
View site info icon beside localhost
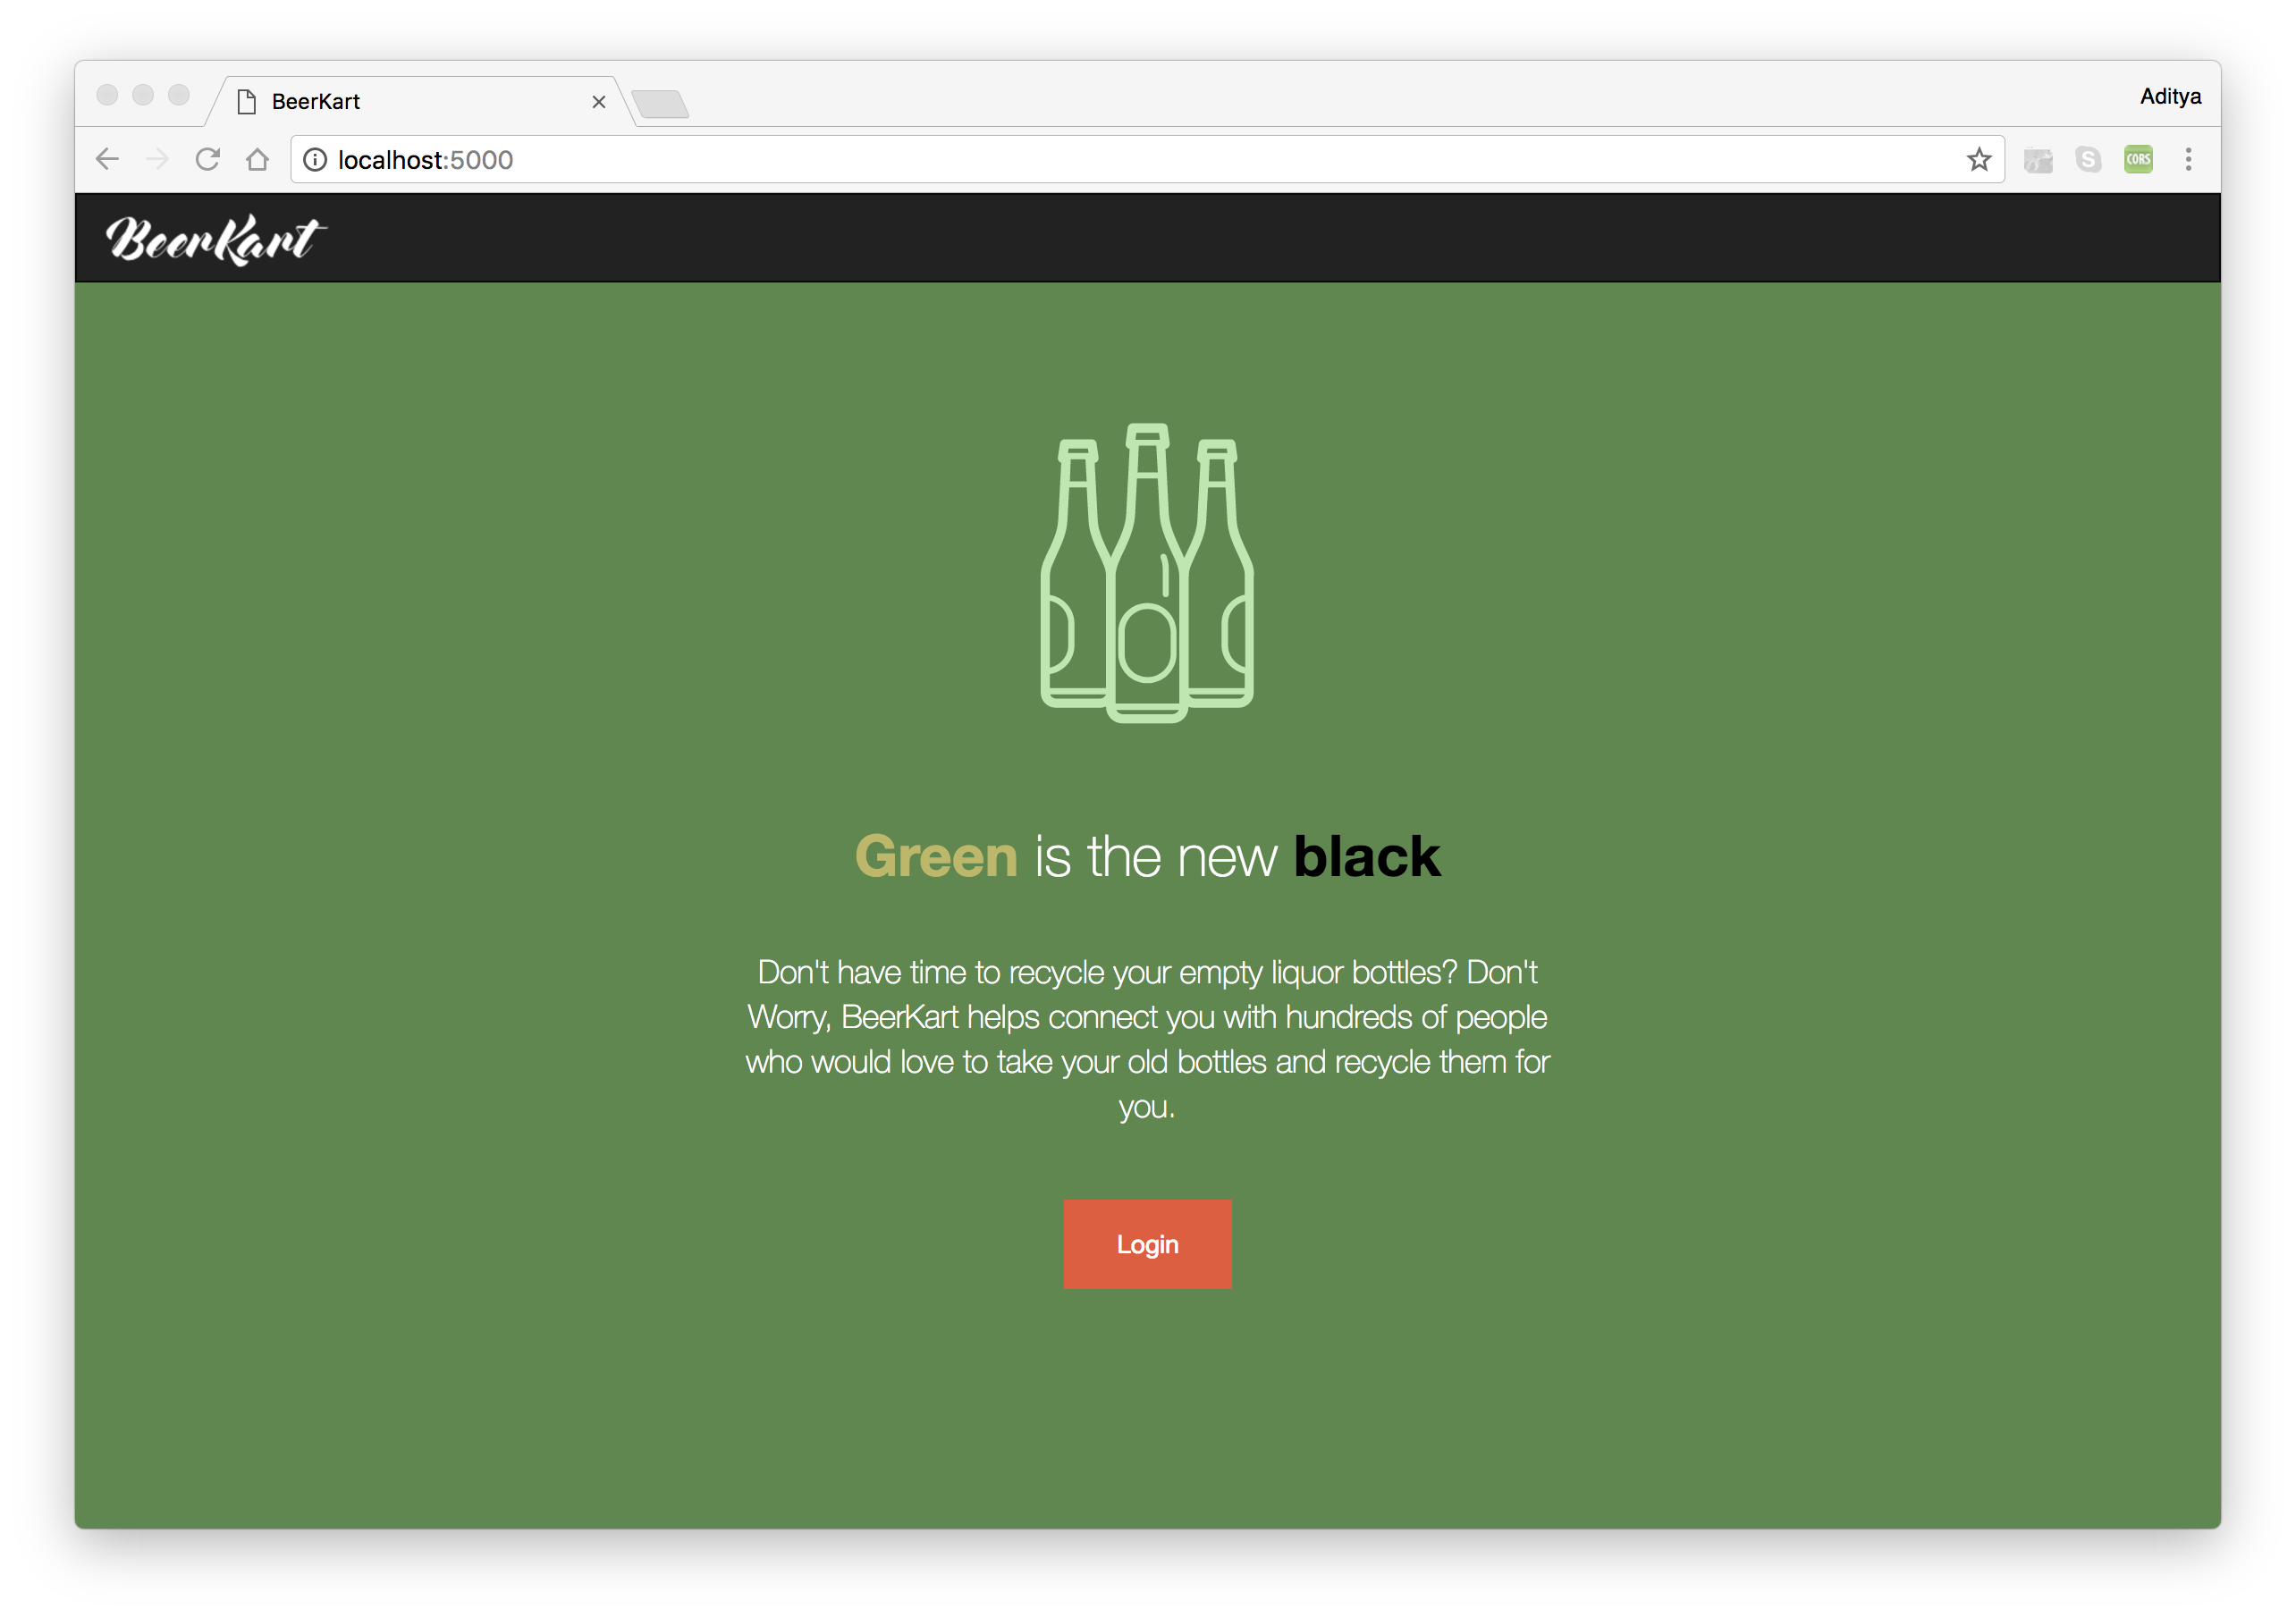315,160
